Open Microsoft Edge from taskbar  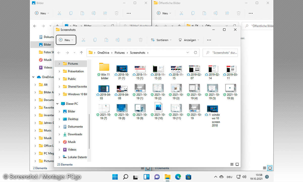tap(178, 177)
